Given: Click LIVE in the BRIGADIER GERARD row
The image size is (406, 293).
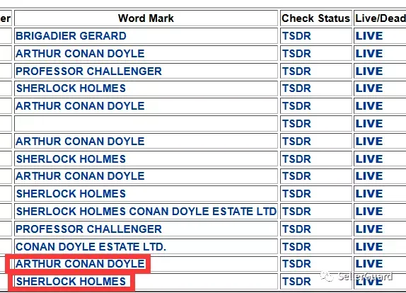Looking at the screenshot, I should click(369, 36).
